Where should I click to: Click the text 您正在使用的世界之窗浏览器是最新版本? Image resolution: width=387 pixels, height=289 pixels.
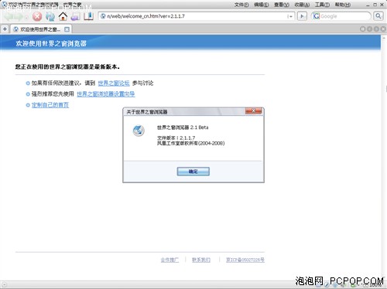pos(67,66)
